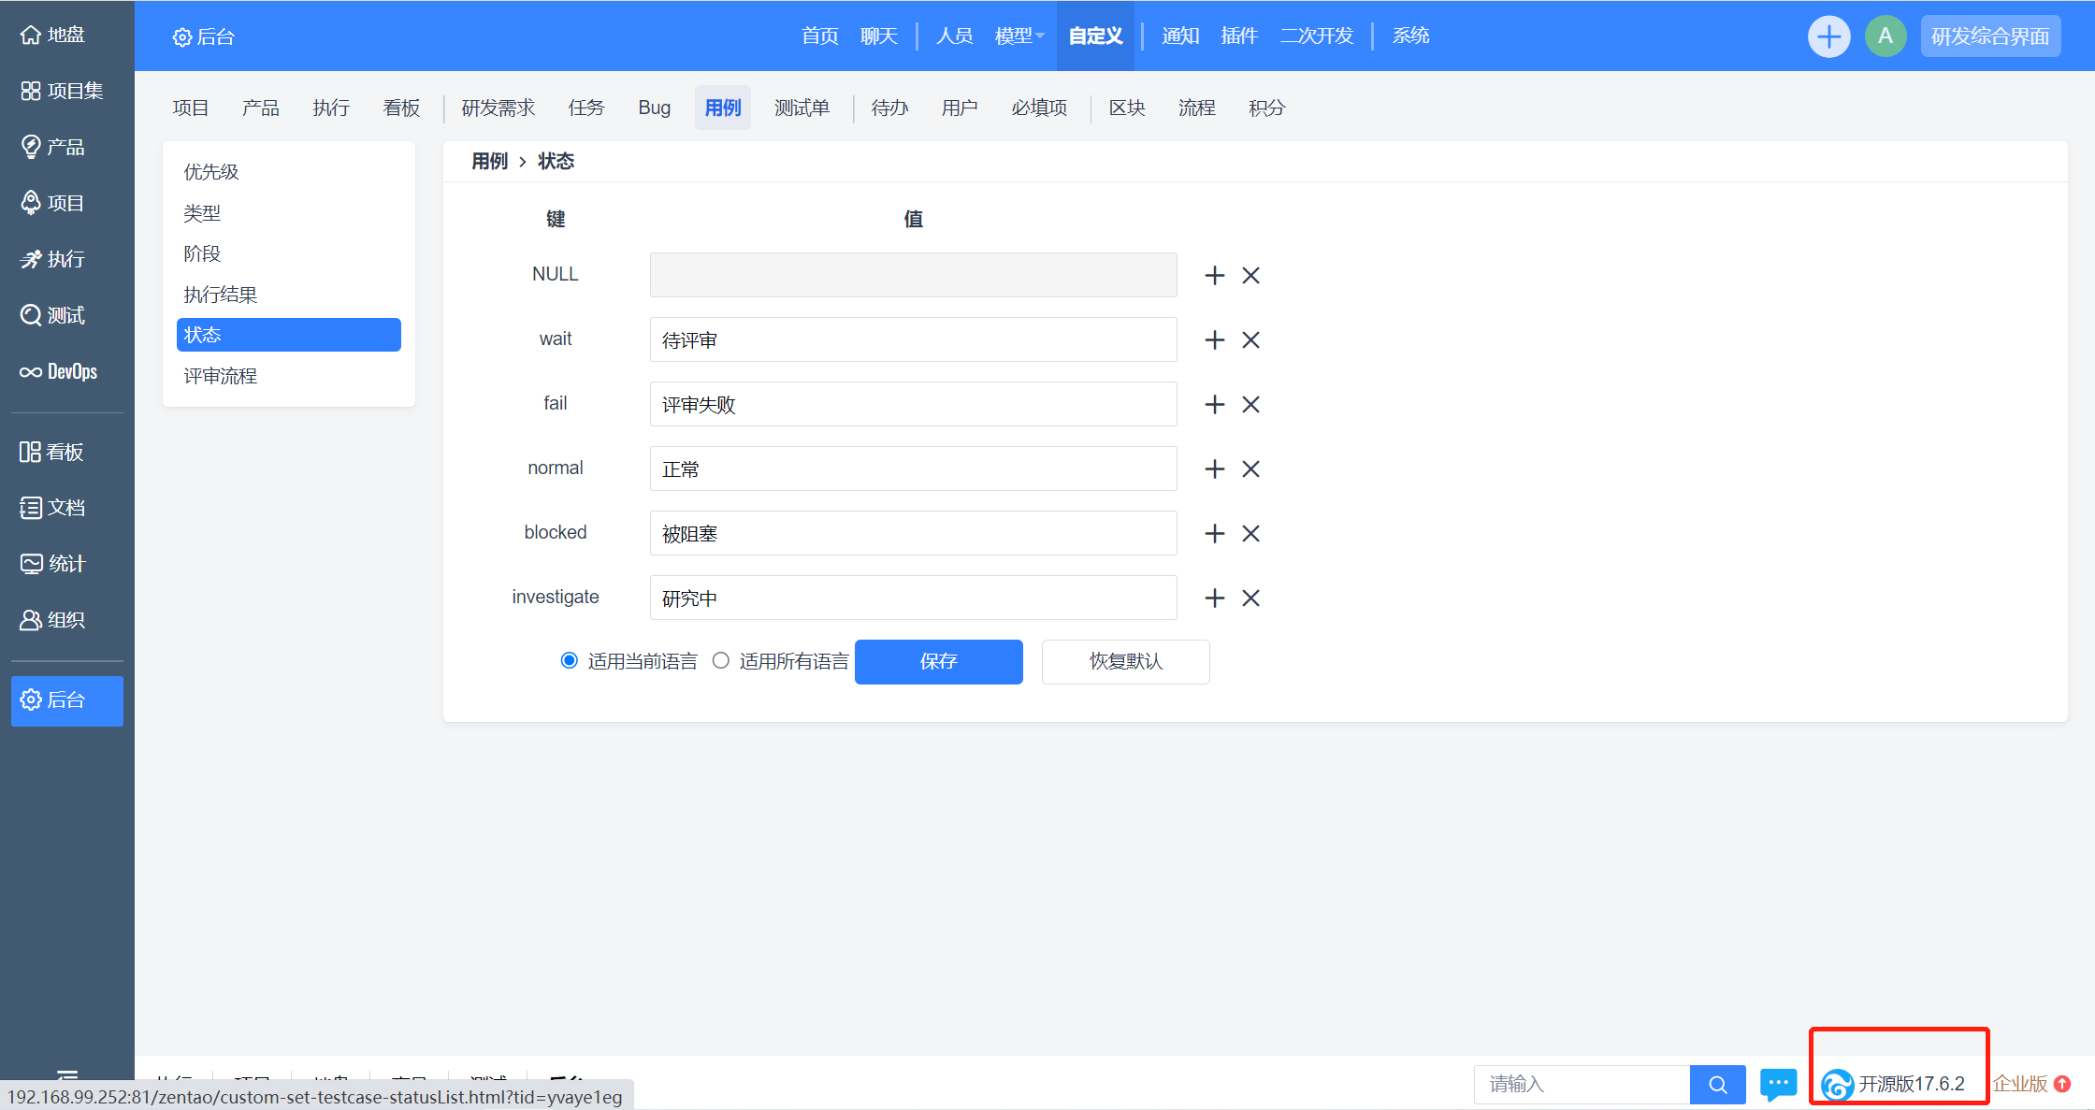Open the user avatar A menu
Viewport: 2095px width, 1110px height.
tap(1885, 36)
